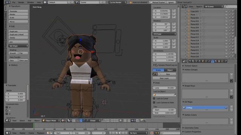Toggle the Y constraint axis checkbox
Image resolution: width=241 pixels, height=135 pixels.
point(7,111)
